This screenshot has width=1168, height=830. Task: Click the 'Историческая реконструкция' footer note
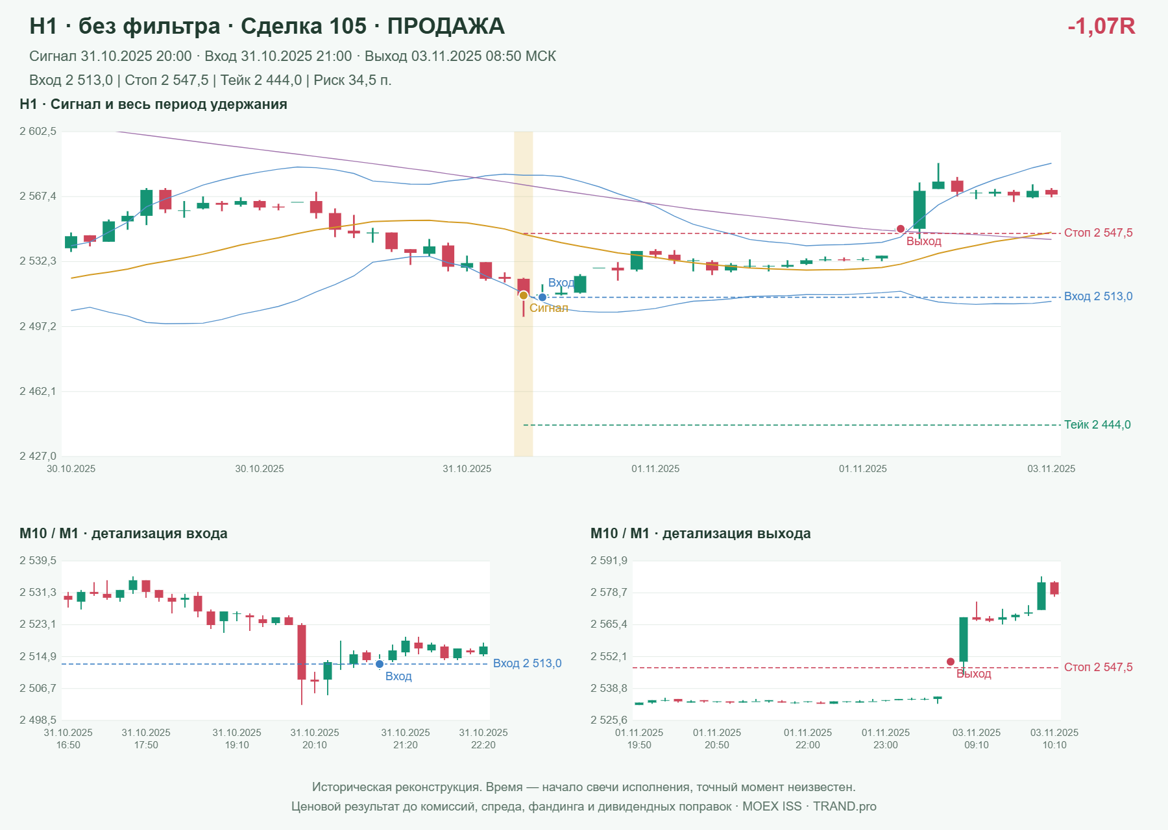[x=584, y=787]
